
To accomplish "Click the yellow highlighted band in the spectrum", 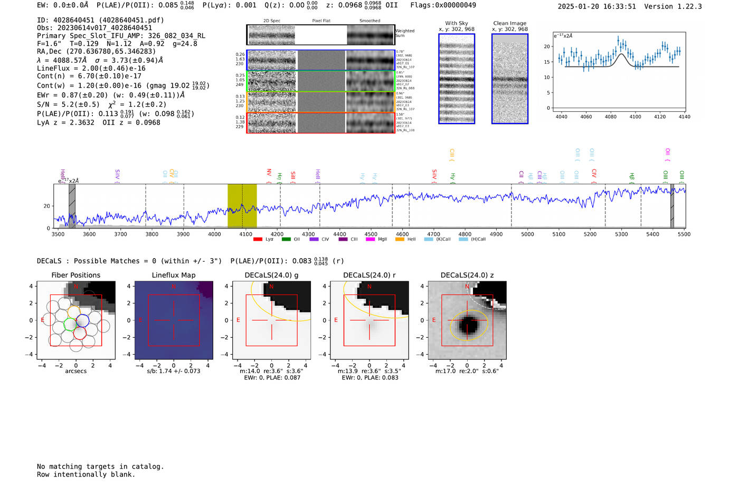I will 242,206.
